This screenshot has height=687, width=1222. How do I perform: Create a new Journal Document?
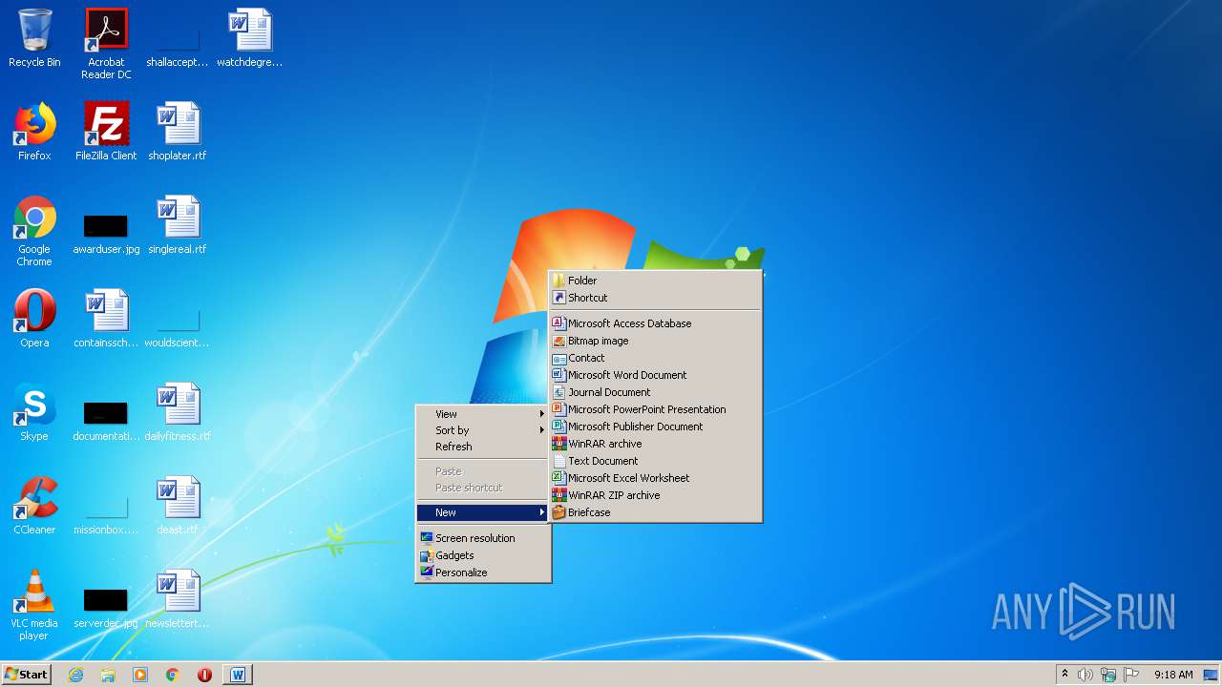coord(655,392)
